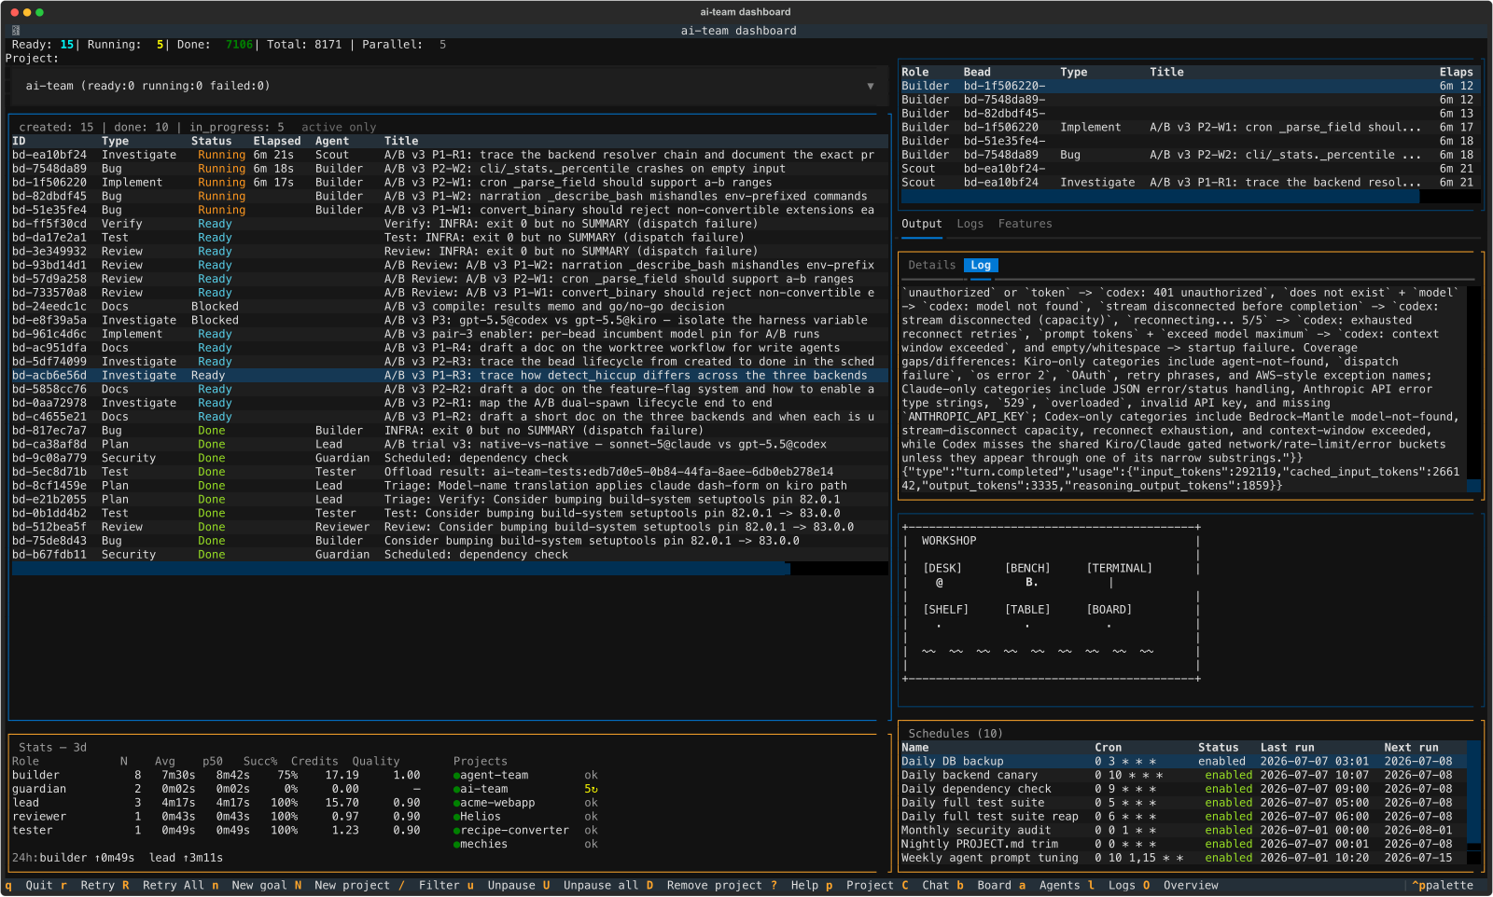The height and width of the screenshot is (897, 1493).
Task: Click Chat in the footer bar
Action: [x=936, y=886]
